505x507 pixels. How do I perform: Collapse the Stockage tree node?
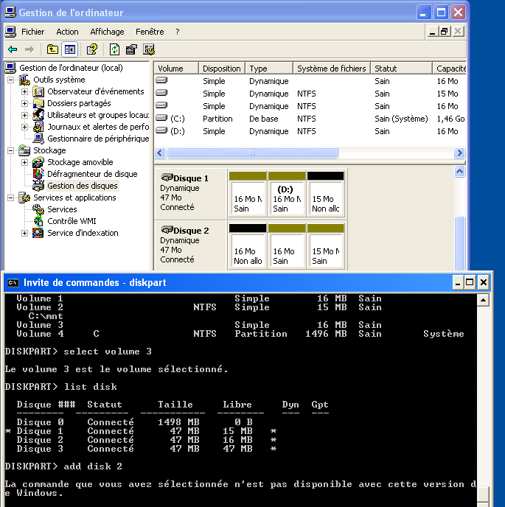[x=10, y=150]
